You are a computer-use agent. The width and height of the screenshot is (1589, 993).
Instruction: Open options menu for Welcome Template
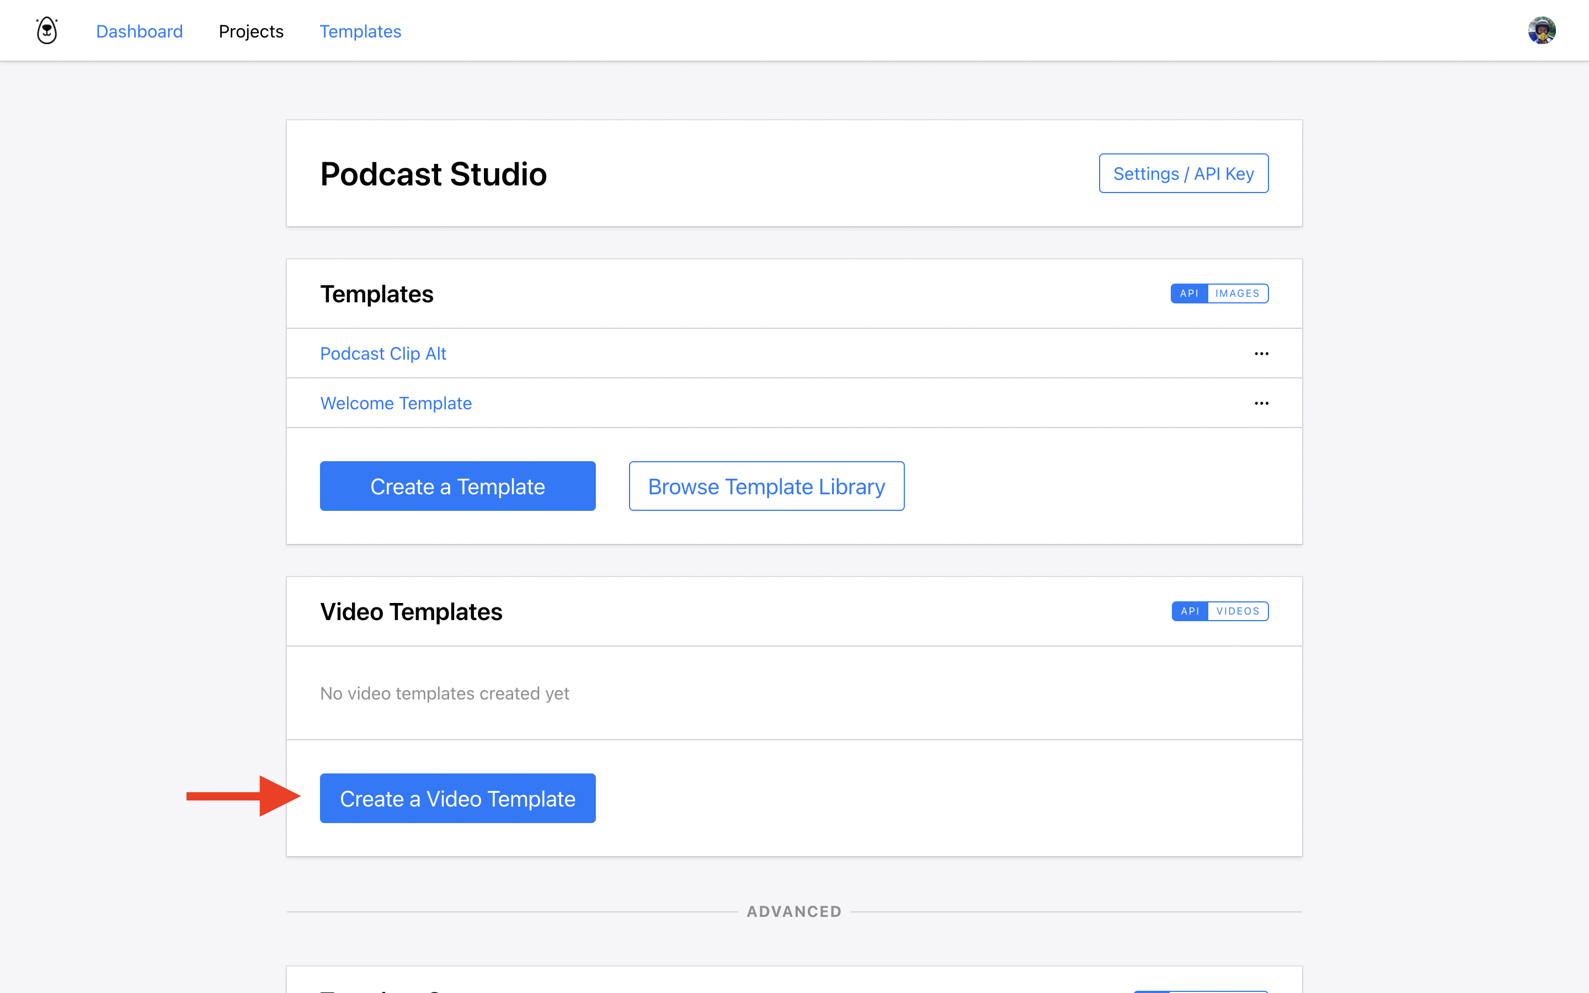1261,403
